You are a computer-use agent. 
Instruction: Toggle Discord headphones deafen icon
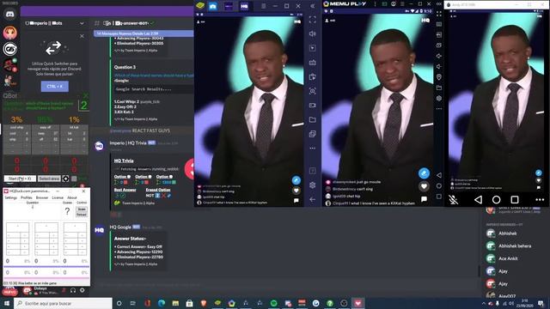pos(73,290)
